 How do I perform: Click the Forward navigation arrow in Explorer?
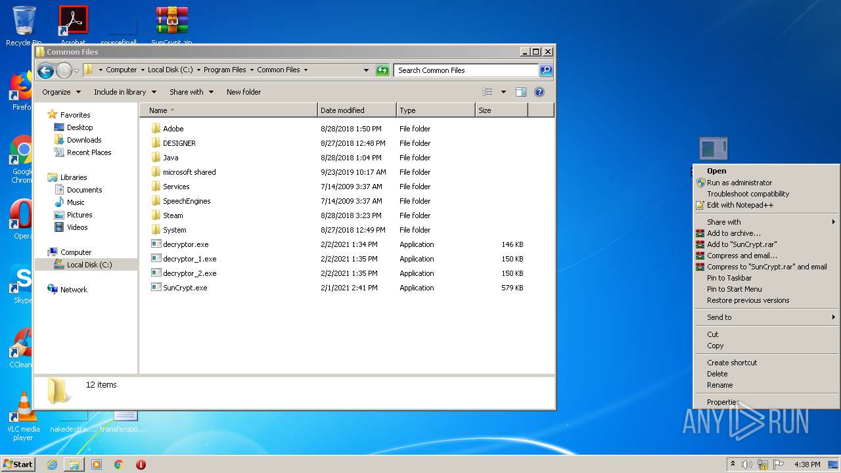tap(64, 70)
